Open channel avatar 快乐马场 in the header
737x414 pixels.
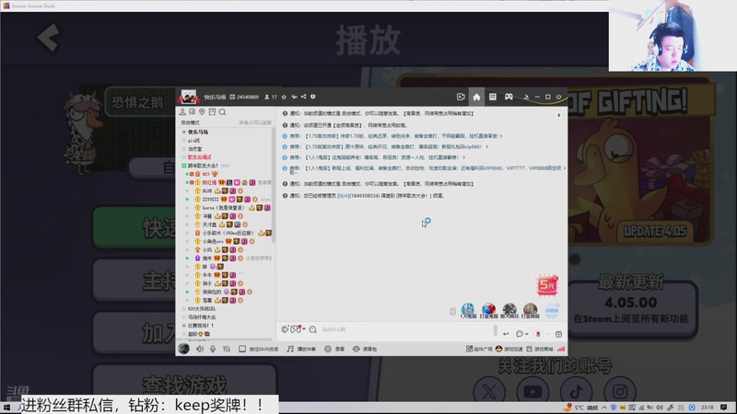(188, 97)
